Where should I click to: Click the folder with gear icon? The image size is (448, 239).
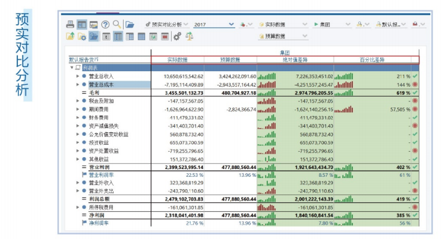tap(82, 36)
